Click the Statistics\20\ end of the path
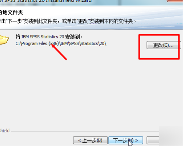 [93, 43]
